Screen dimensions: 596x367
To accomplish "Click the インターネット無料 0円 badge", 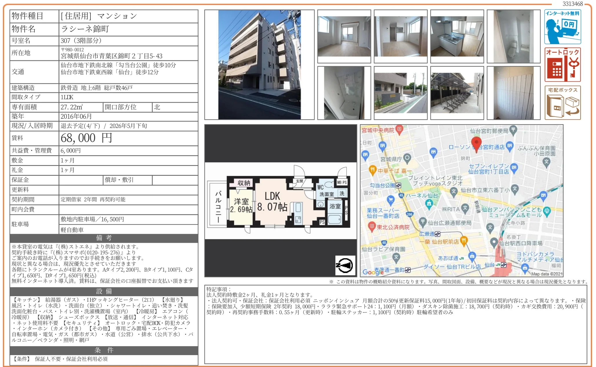I will 563,28.
